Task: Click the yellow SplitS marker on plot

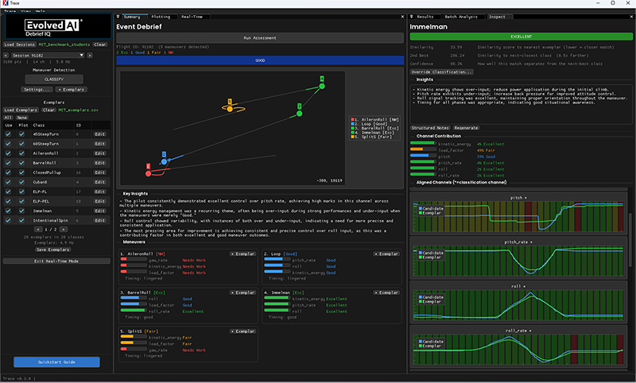Action: tap(230, 109)
